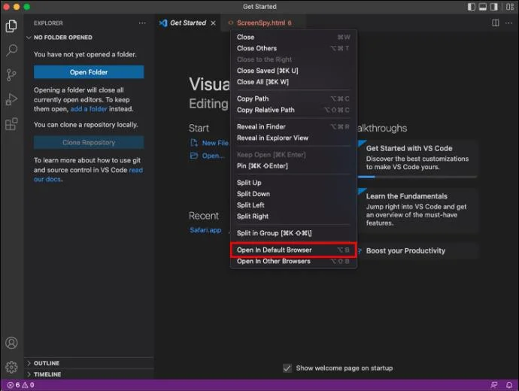Open notifications bell in status bar

[x=509, y=385]
